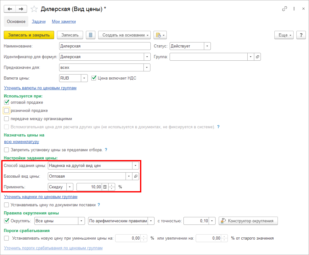The image size is (309, 255).
Task: Toggle the Округлять checkbox
Action: (7, 221)
